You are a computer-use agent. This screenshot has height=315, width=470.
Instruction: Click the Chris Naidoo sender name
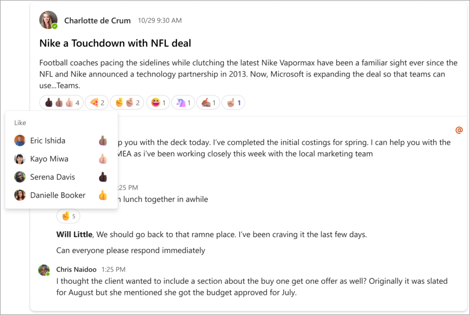click(77, 270)
